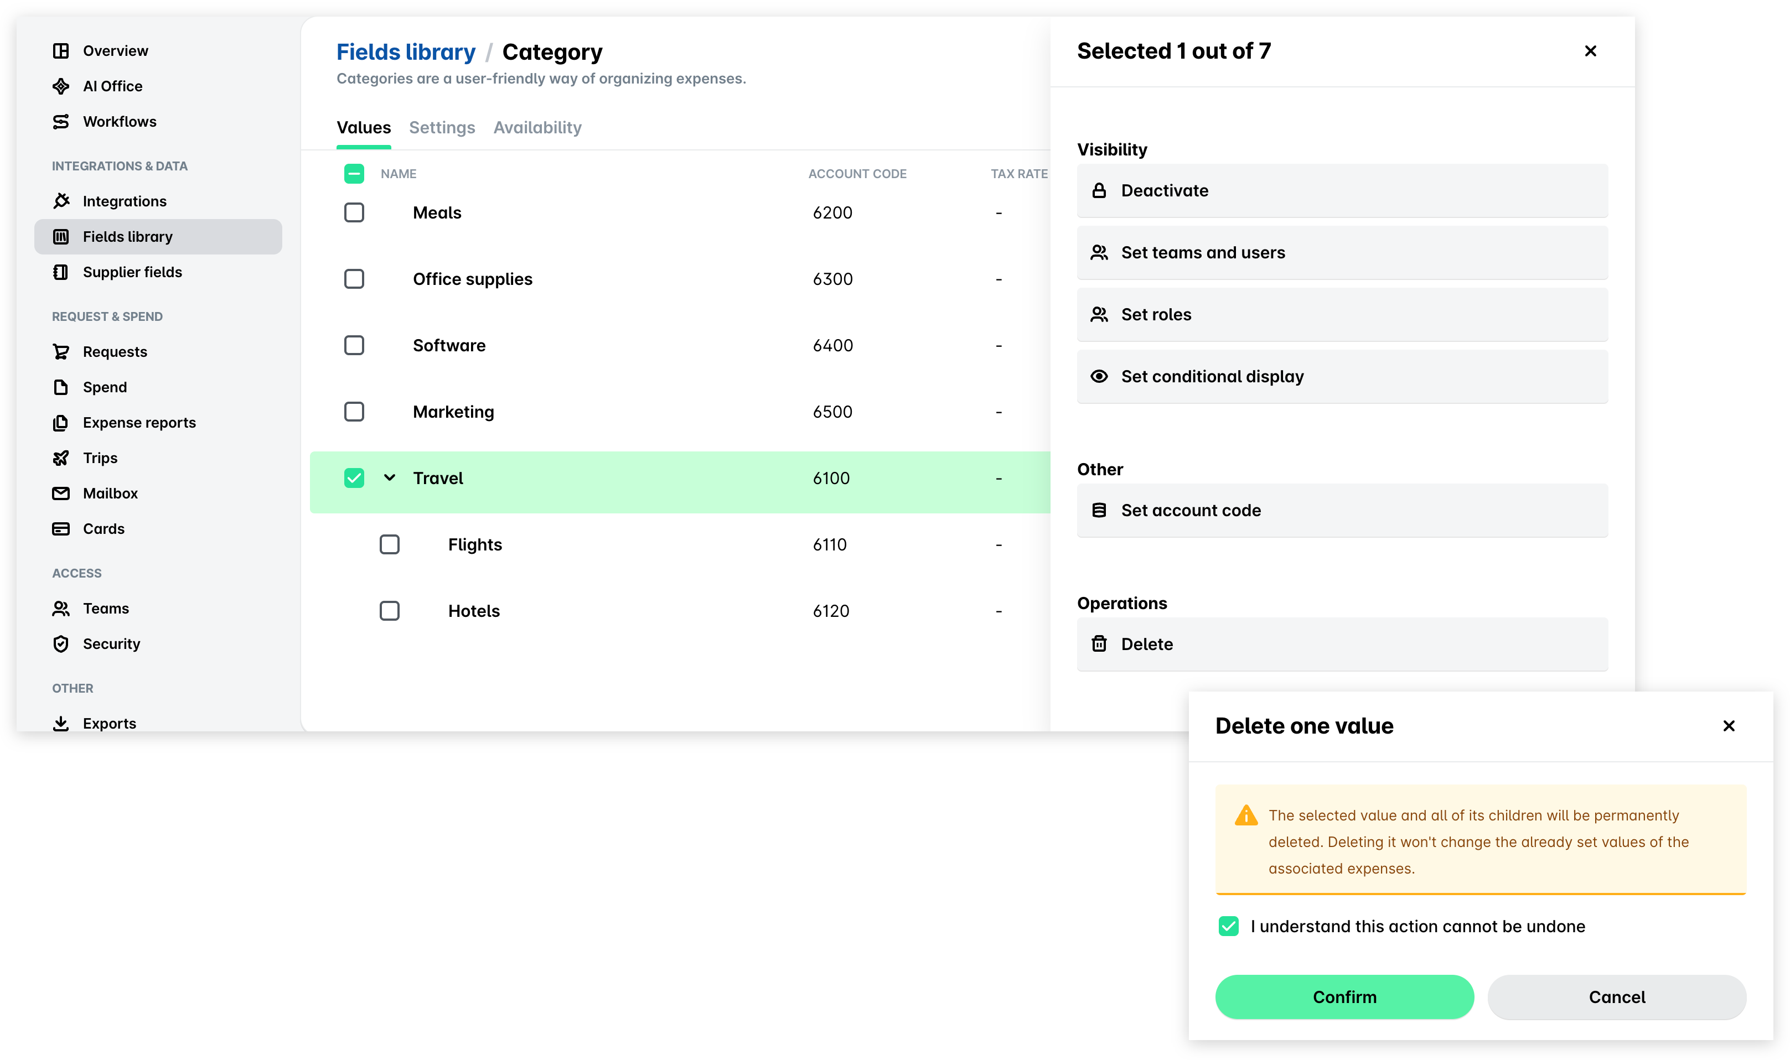Uncheck the Travel row checkbox
Image resolution: width=1790 pixels, height=1060 pixels.
(x=354, y=479)
